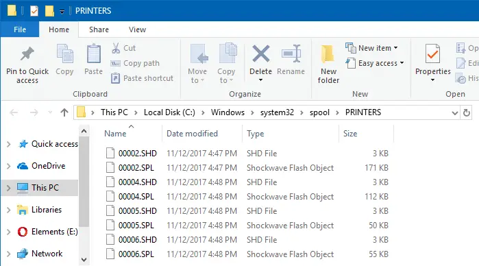This screenshot has width=479, height=266.
Task: Refresh the PRINTERS folder view
Action: click(467, 113)
